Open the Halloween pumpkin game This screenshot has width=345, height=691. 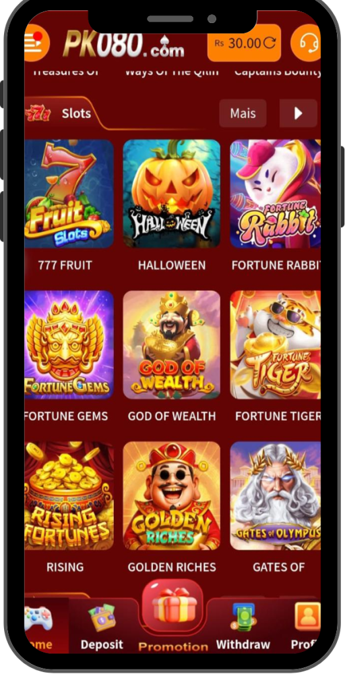172,194
